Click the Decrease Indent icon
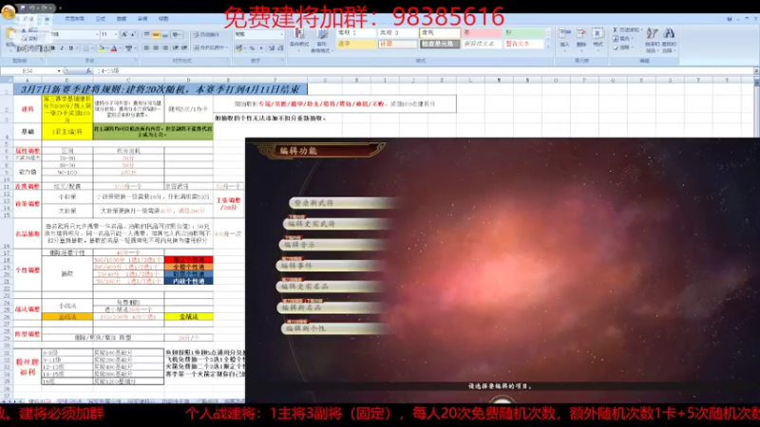The image size is (760, 427). [x=175, y=48]
